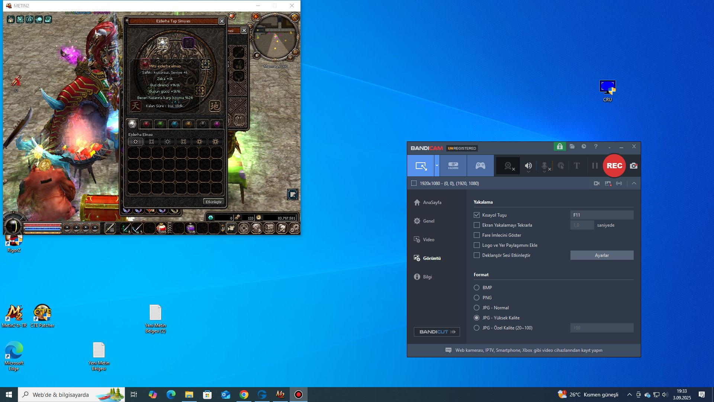The height and width of the screenshot is (402, 714).
Task: Select BMP format radio button
Action: coord(476,288)
